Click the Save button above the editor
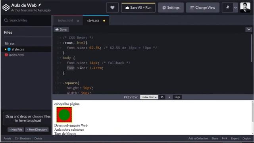Screen dimensions: 254x143 (x=61, y=29)
